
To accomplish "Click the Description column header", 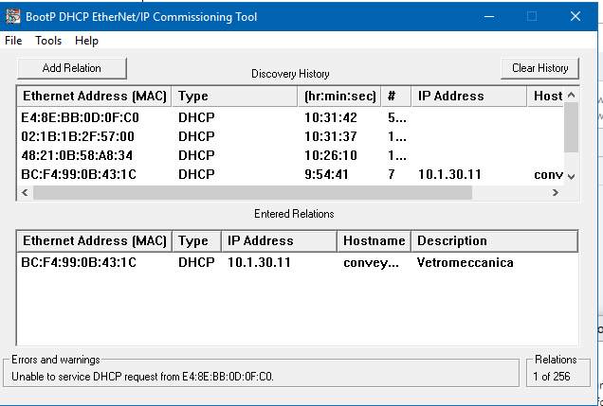I will click(x=495, y=241).
